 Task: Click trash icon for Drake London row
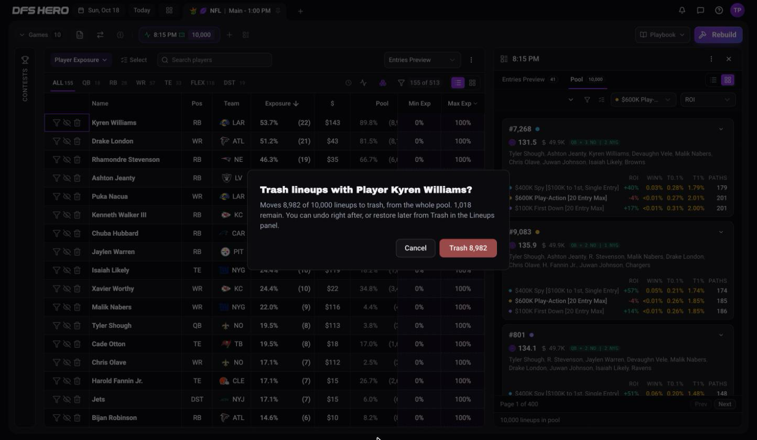tap(77, 141)
